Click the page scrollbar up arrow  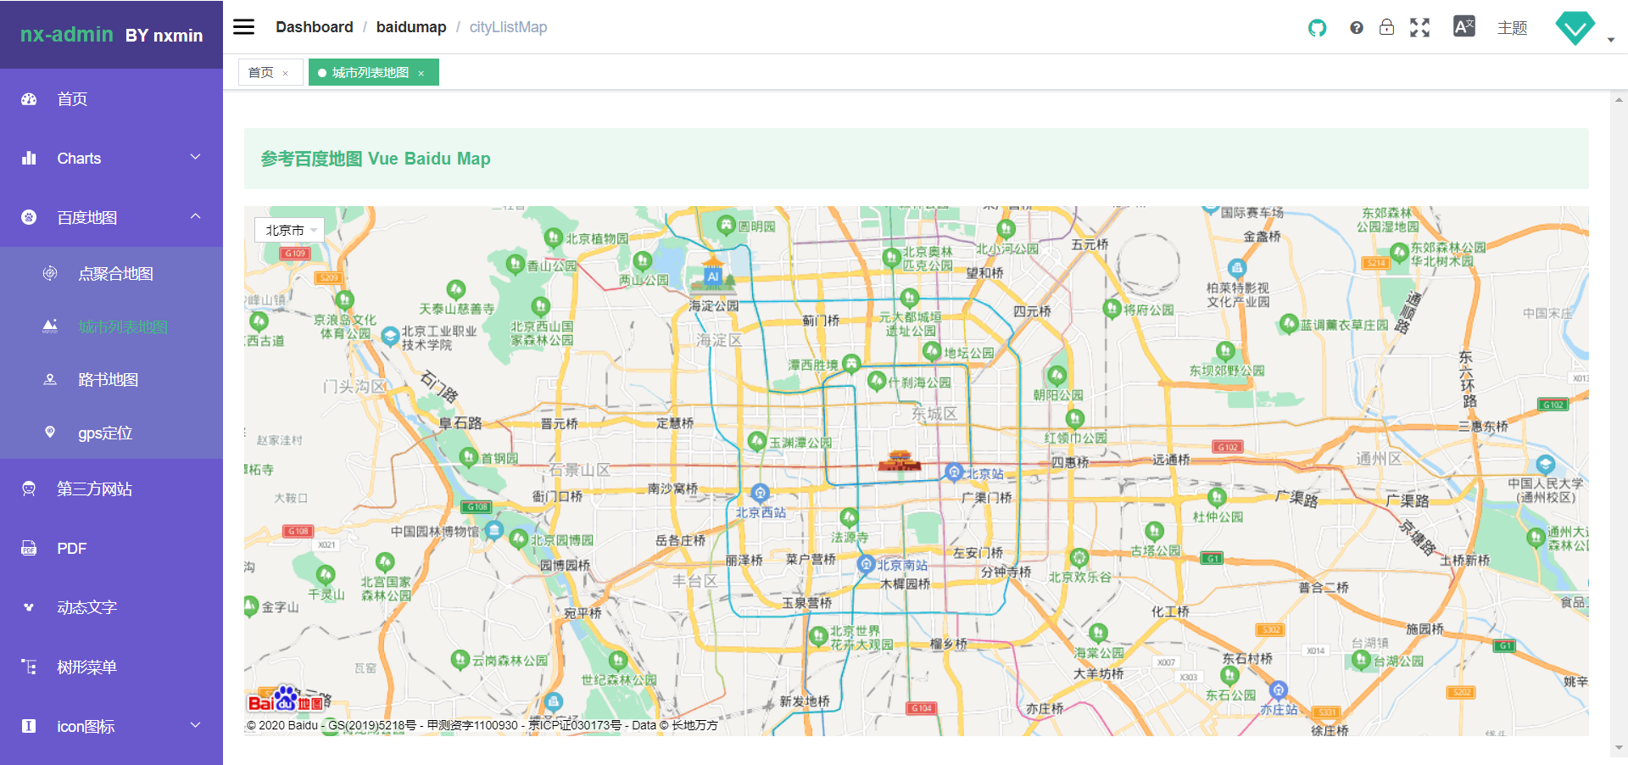click(x=1620, y=99)
